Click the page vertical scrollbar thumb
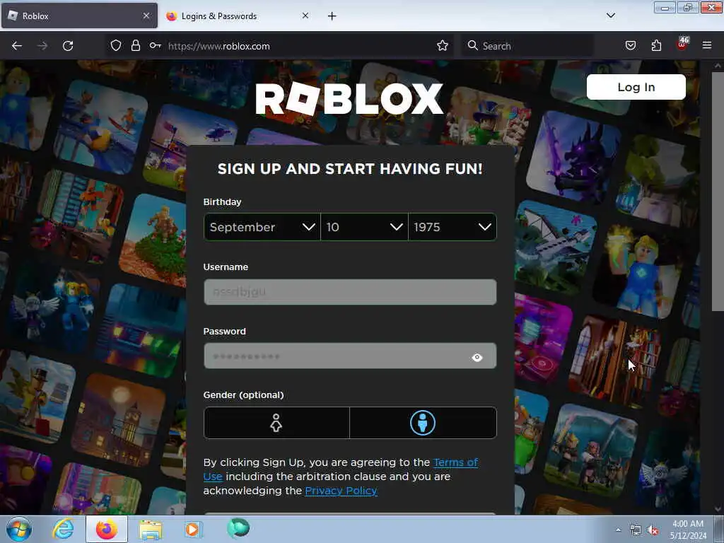This screenshot has height=543, width=724. tap(717, 192)
